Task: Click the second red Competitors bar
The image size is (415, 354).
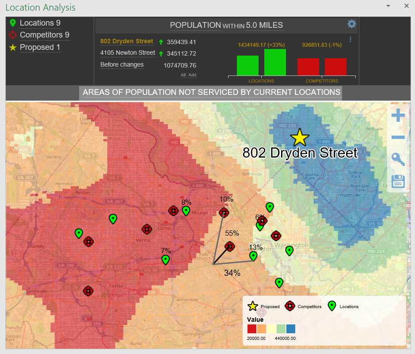Action: [335, 67]
